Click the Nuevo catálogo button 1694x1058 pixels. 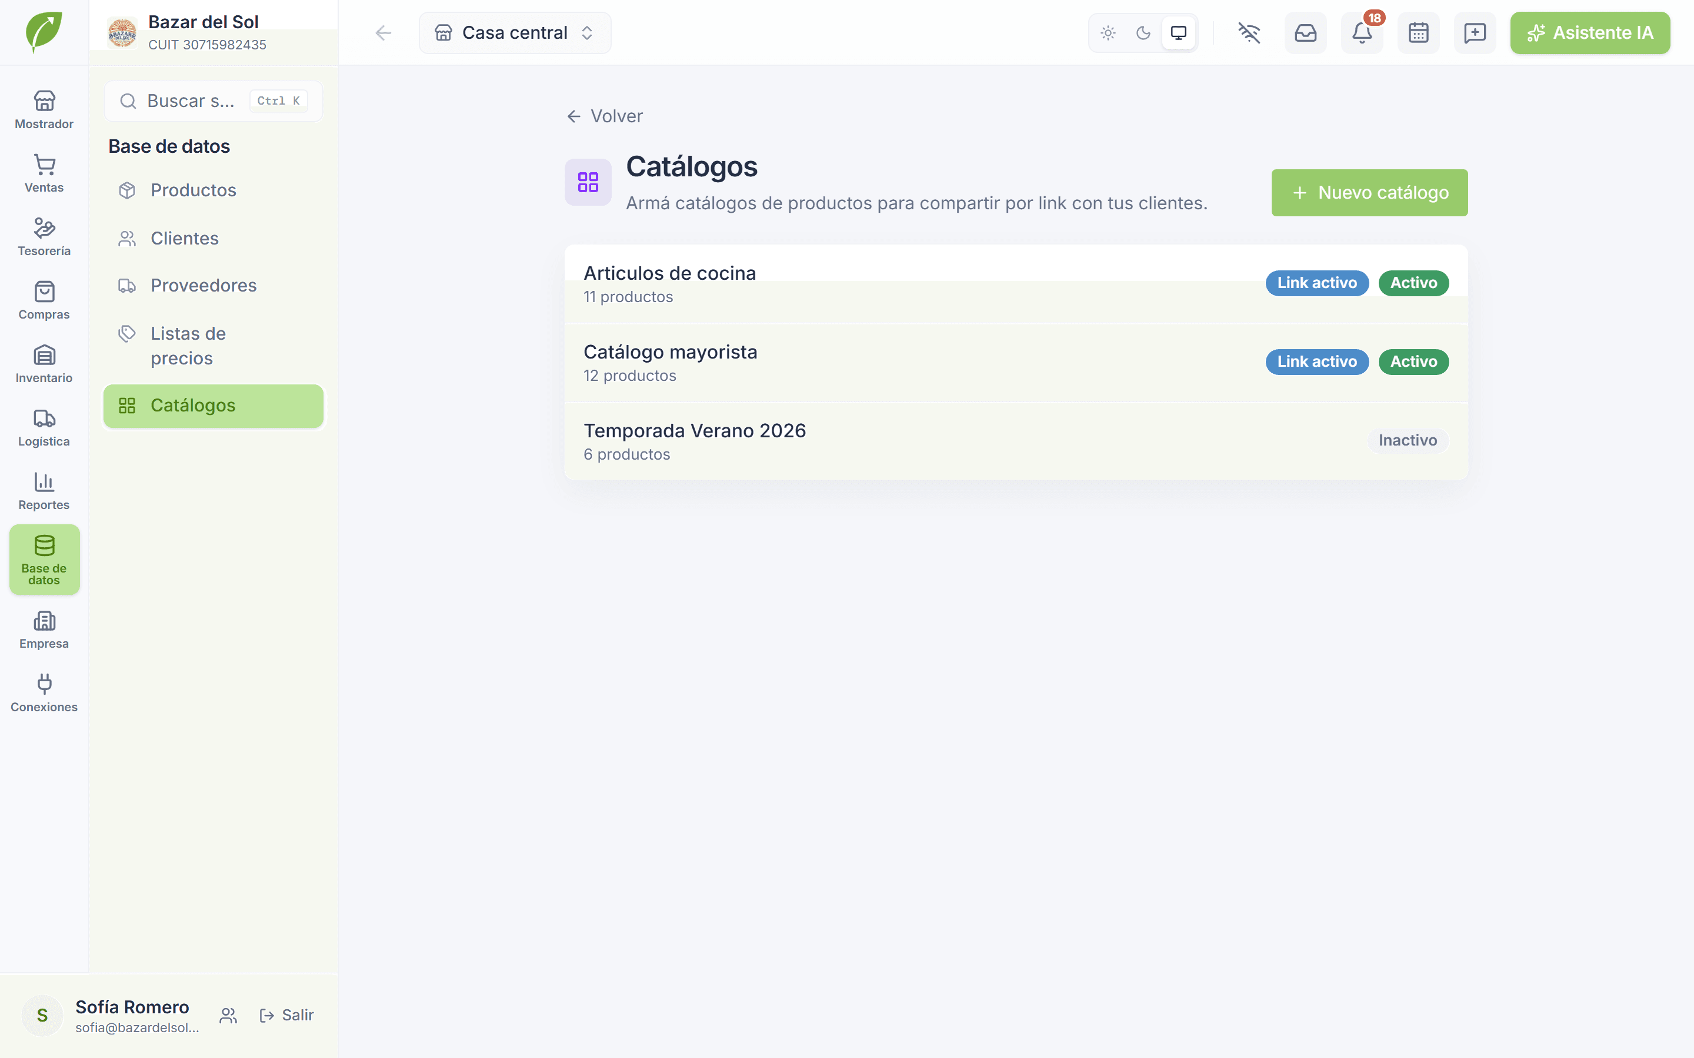tap(1369, 192)
